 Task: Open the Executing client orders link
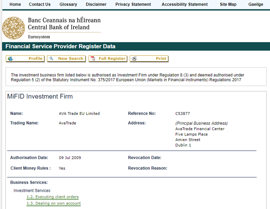52,197
